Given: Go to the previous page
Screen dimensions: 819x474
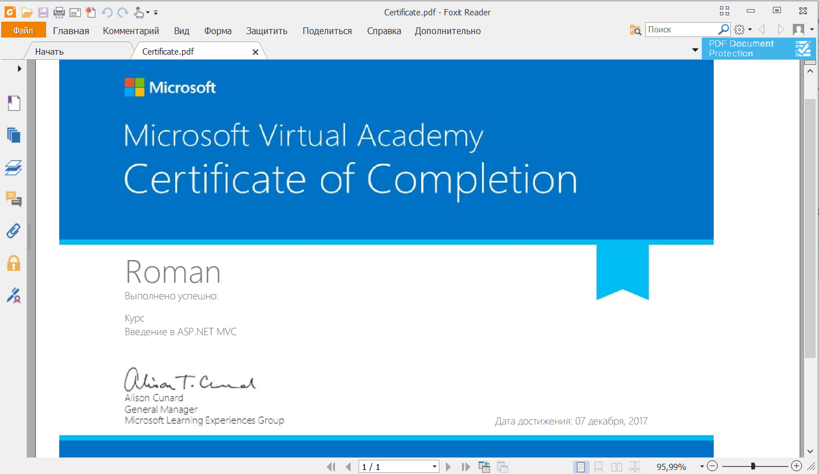Looking at the screenshot, I should [348, 467].
